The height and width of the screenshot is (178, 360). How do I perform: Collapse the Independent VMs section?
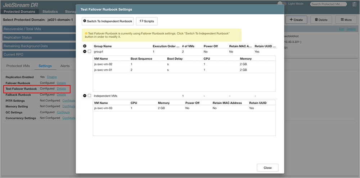point(85,96)
